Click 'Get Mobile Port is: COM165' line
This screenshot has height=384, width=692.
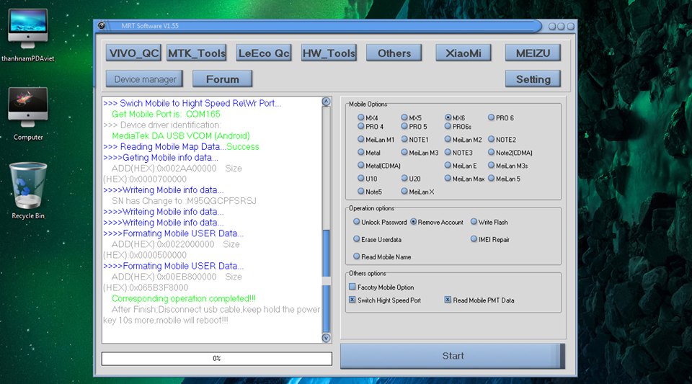coord(166,114)
